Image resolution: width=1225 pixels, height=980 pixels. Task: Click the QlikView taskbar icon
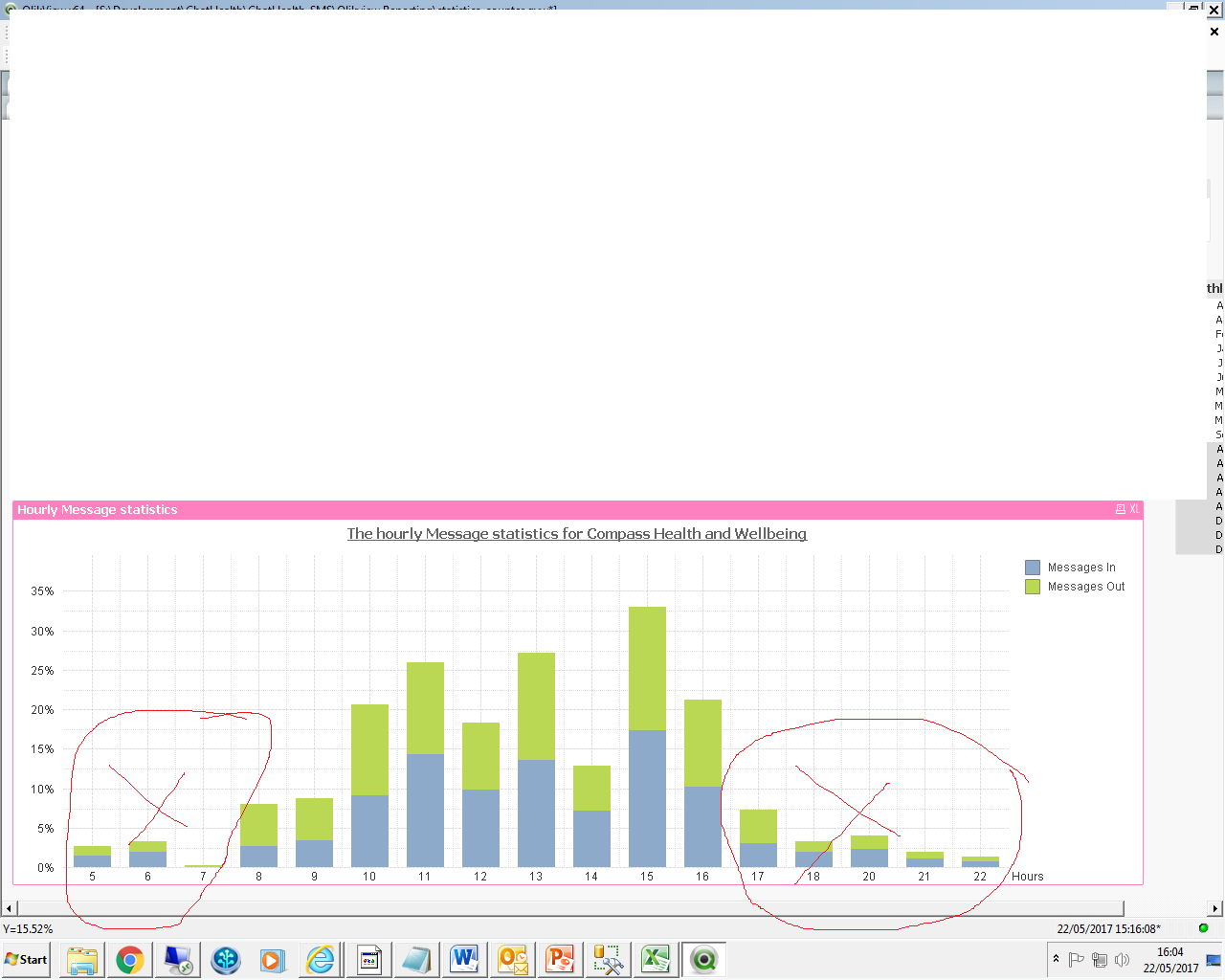coord(704,960)
